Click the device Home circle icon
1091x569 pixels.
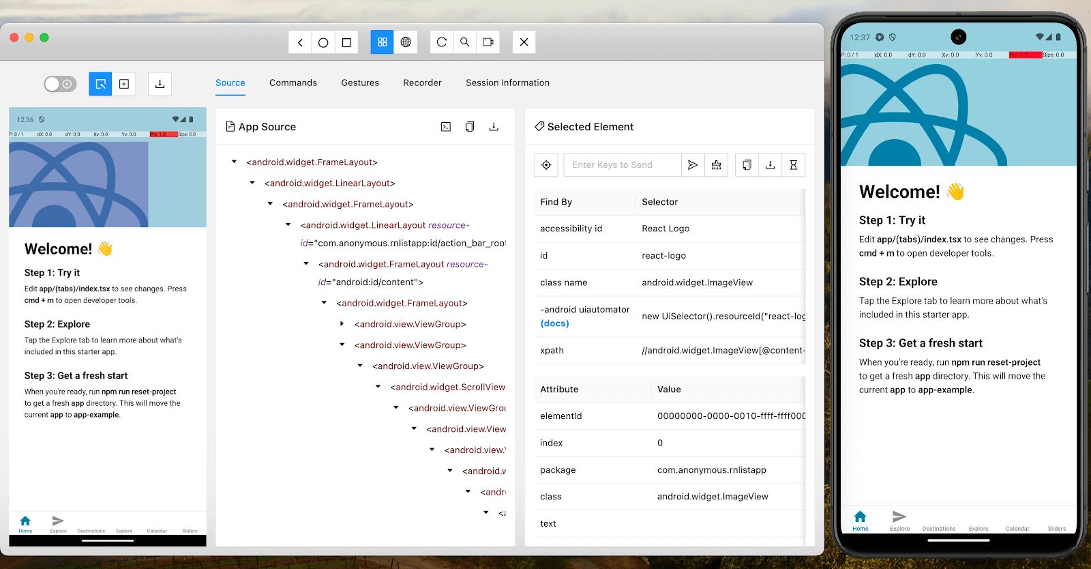[x=323, y=42]
